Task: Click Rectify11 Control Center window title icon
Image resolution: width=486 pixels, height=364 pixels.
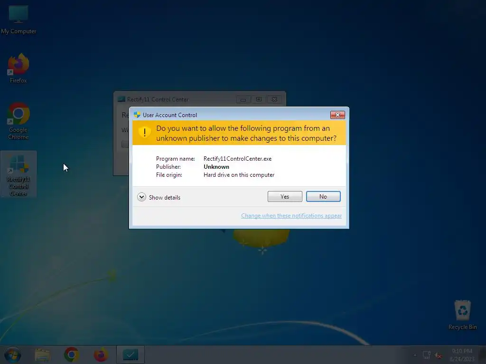Action: click(x=121, y=100)
